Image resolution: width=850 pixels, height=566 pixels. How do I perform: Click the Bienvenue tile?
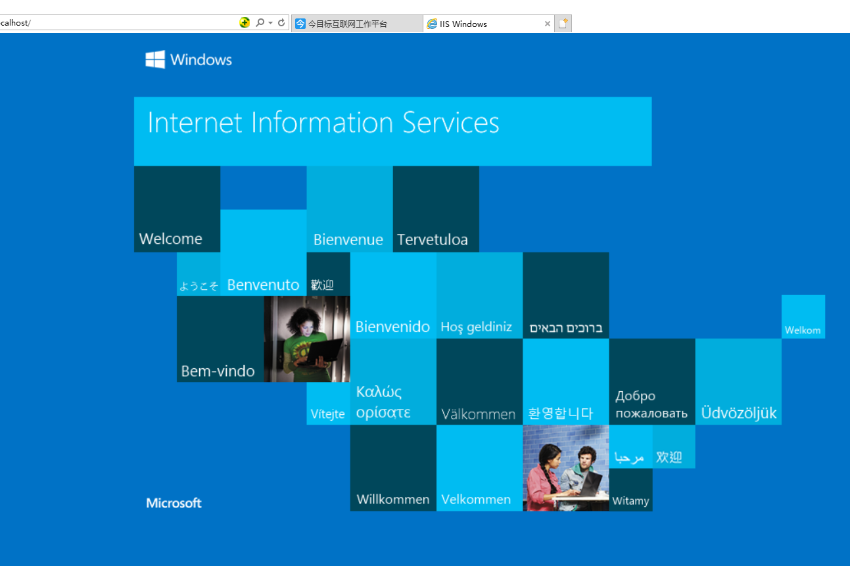(350, 209)
